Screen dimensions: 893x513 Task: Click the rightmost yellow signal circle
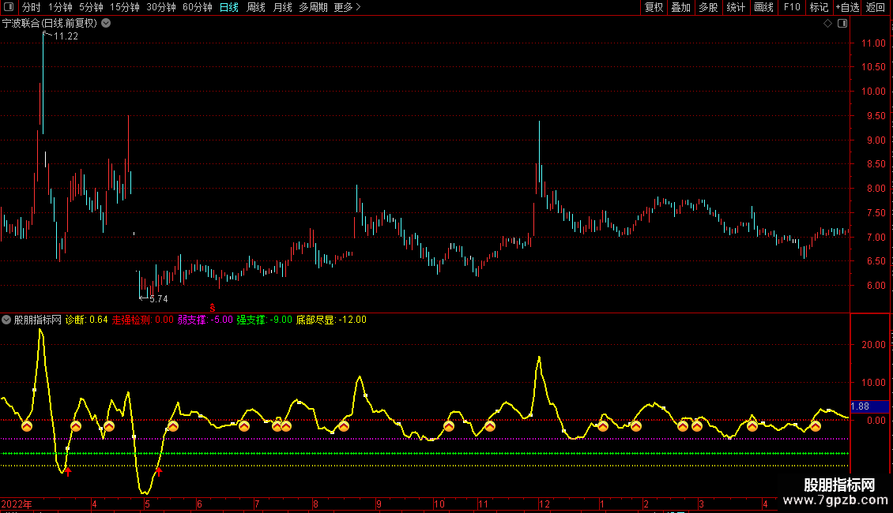816,426
